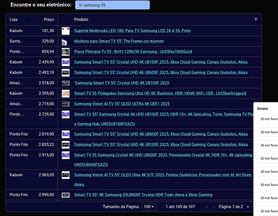278x216 pixels.
Task: Open the Smart TV 55 Polegadas Samsung Business link
Action: [160, 93]
